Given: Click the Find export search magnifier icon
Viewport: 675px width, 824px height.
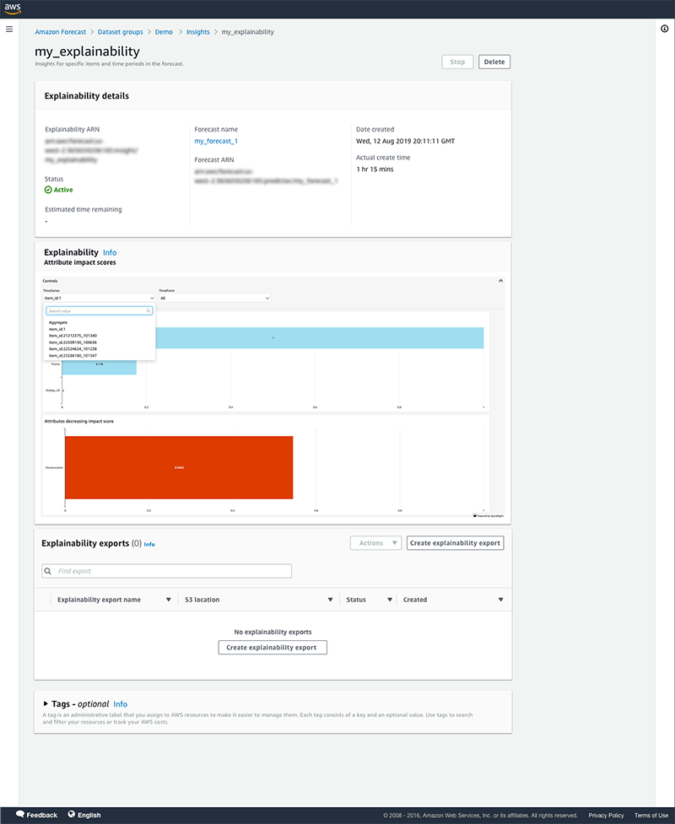Looking at the screenshot, I should (x=48, y=571).
